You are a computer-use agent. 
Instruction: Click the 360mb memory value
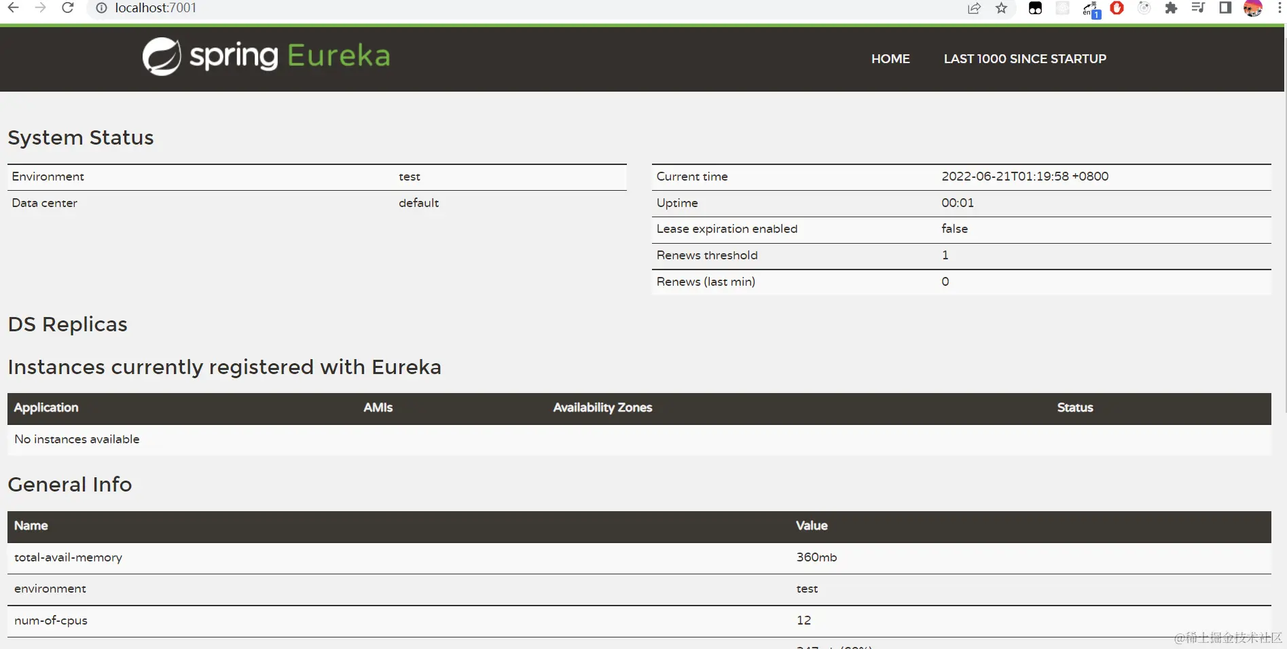(816, 557)
